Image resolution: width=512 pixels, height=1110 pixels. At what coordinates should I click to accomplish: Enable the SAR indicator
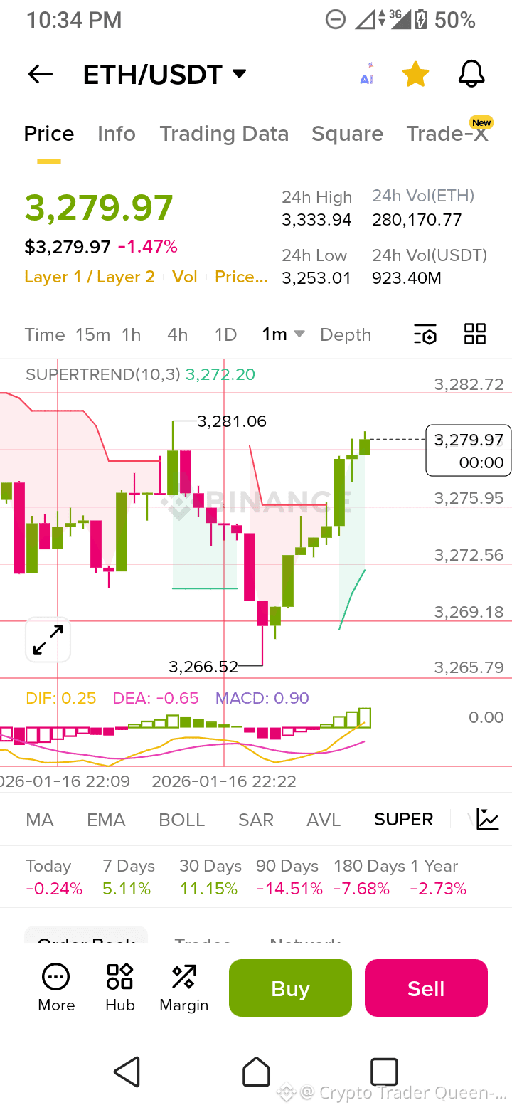pyautogui.click(x=256, y=820)
